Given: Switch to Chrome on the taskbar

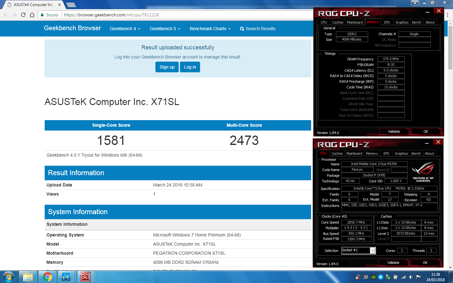Looking at the screenshot, I should coord(48,277).
